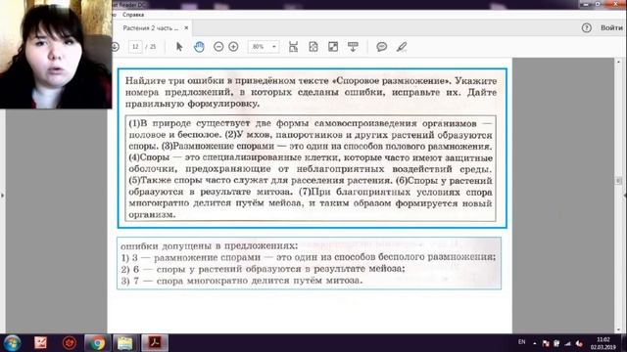Show hidden tray icons arrow
The height and width of the screenshot is (352, 627).
tap(535, 343)
